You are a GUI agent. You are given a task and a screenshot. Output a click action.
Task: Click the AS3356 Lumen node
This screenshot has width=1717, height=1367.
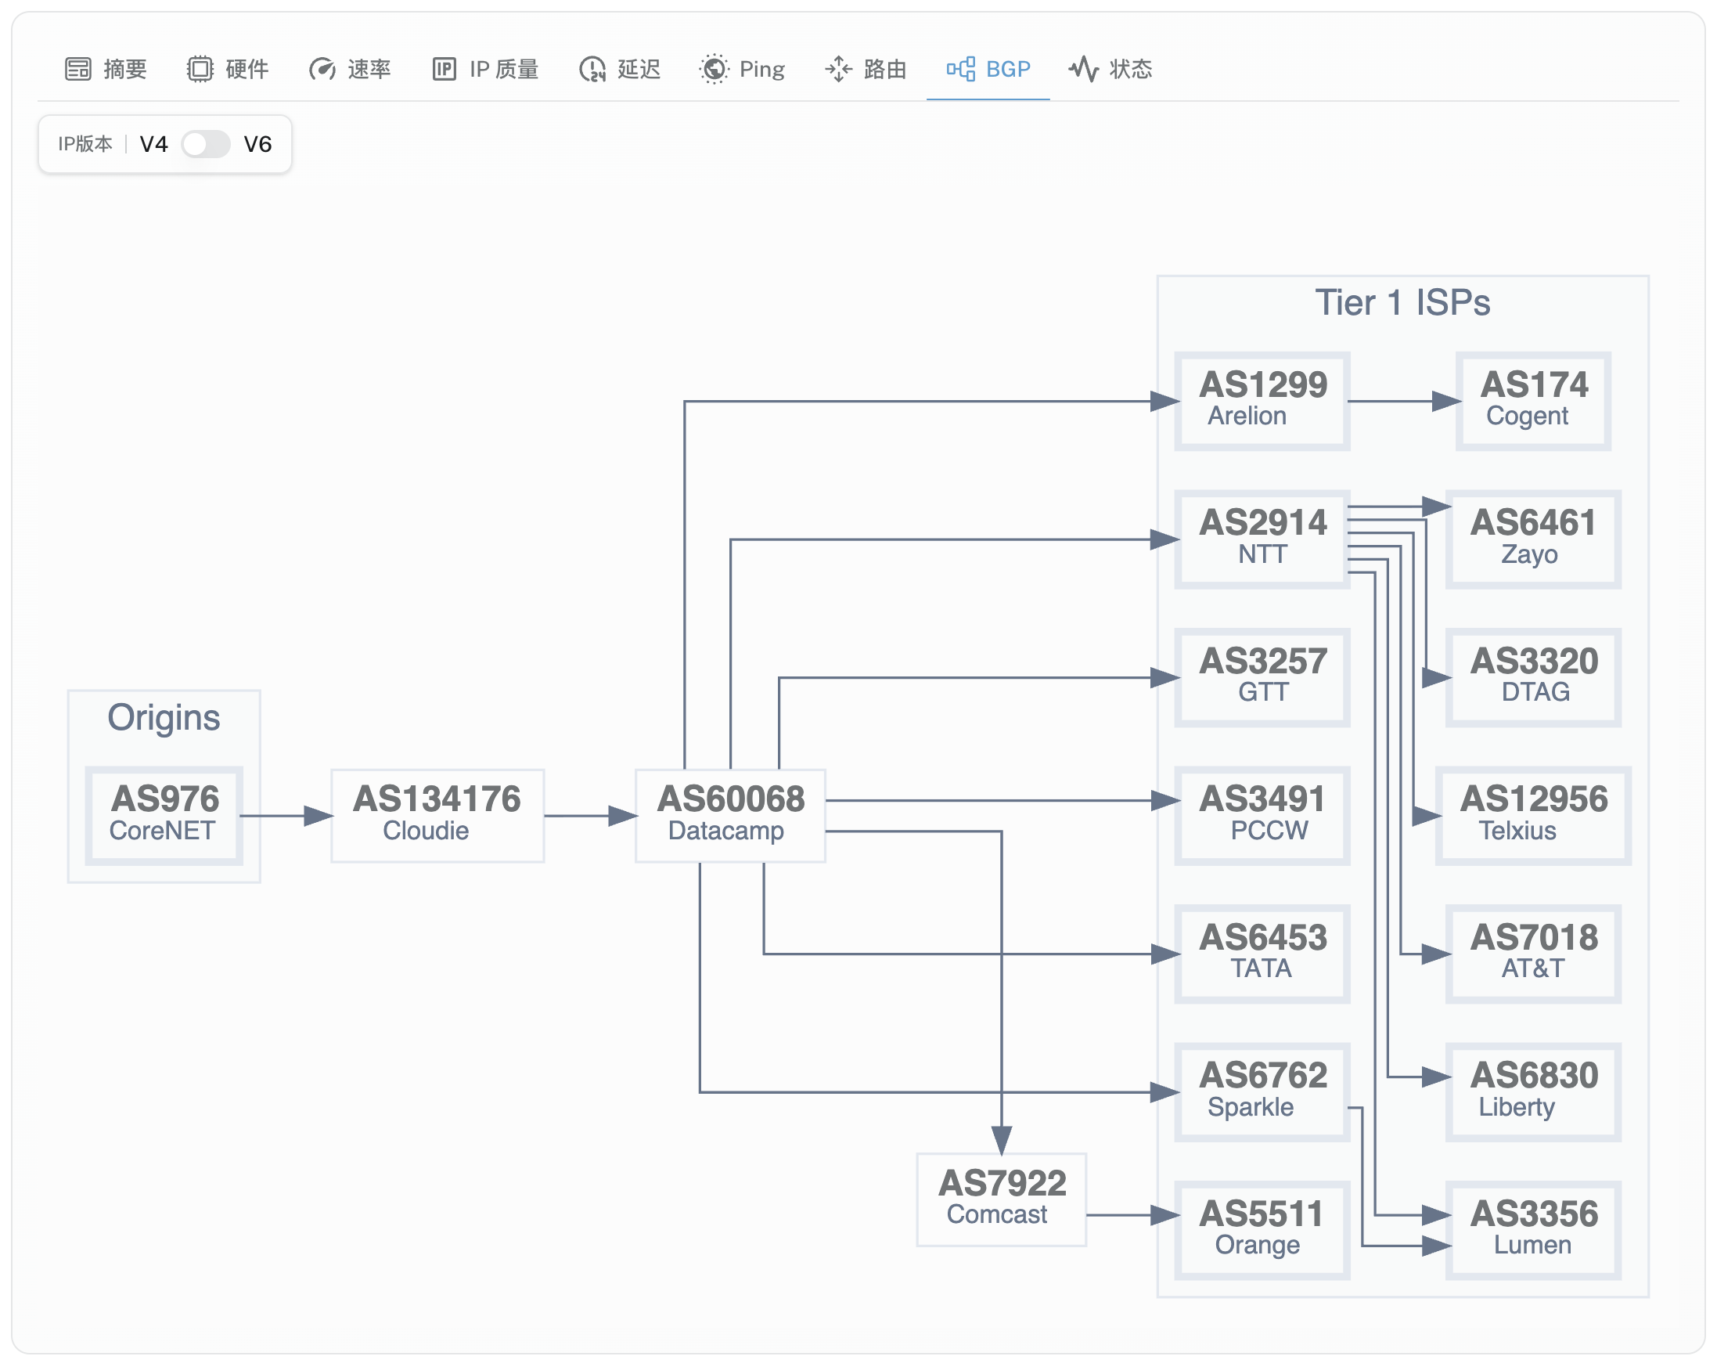pos(1533,1229)
